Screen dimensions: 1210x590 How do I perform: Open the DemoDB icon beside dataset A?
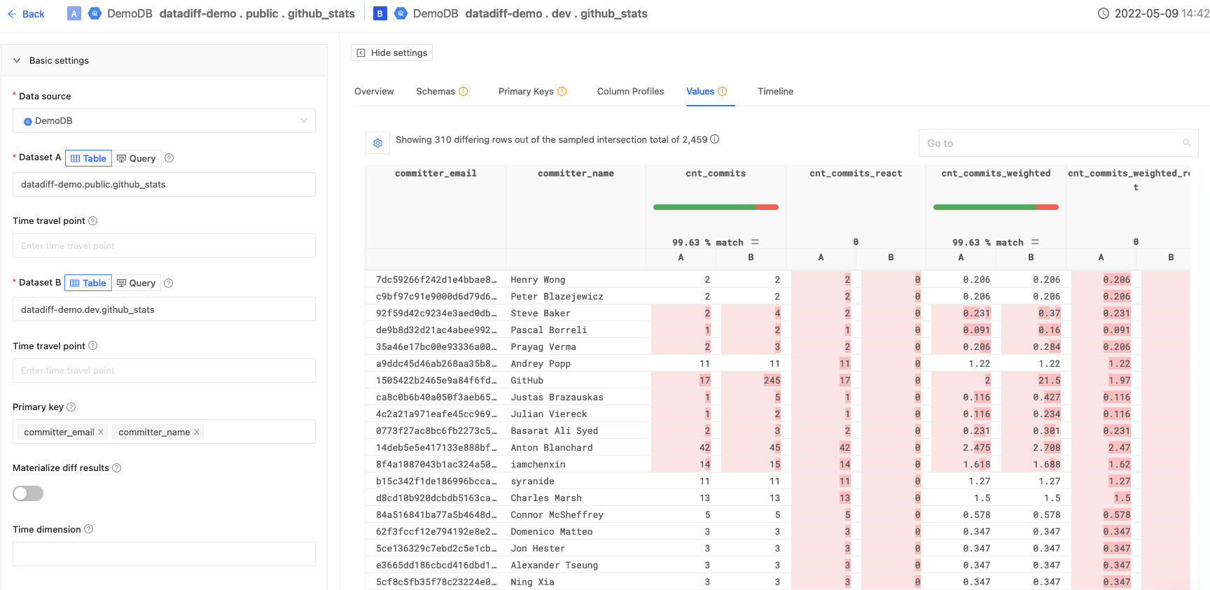coord(95,13)
